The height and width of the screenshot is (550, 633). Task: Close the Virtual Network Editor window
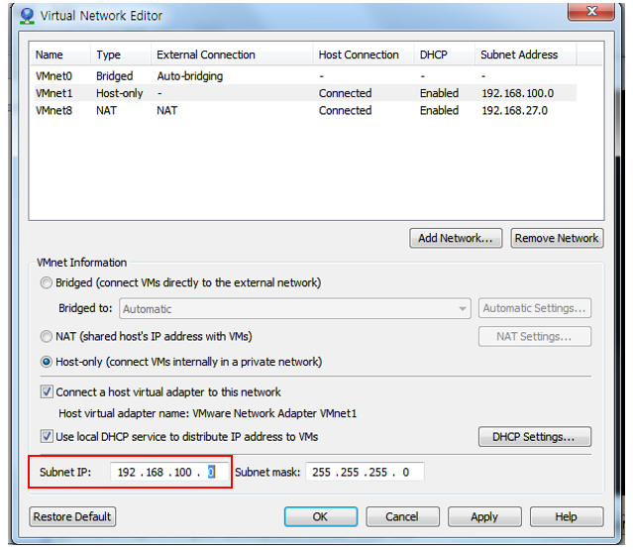(591, 11)
